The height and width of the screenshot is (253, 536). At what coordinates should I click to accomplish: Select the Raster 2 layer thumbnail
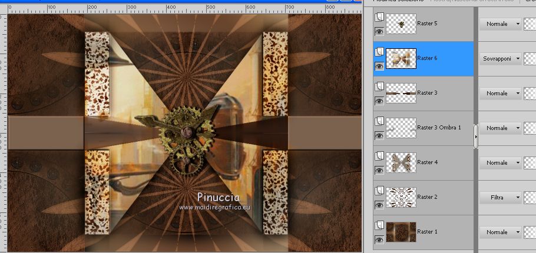tap(401, 197)
